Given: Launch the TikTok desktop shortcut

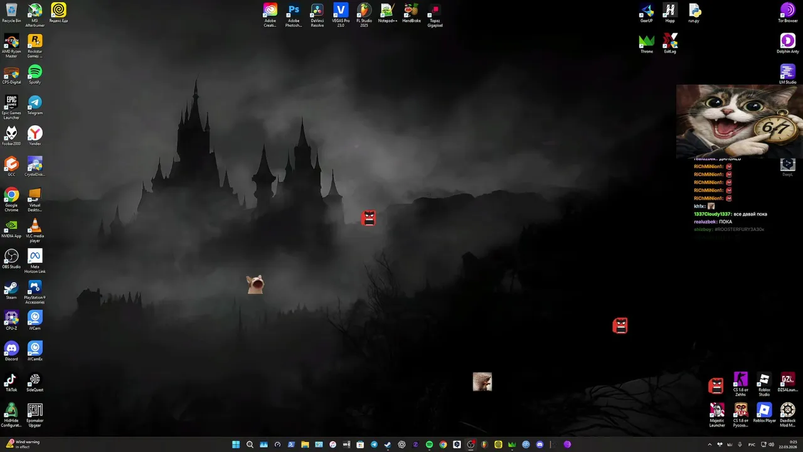Looking at the screenshot, I should [11, 382].
